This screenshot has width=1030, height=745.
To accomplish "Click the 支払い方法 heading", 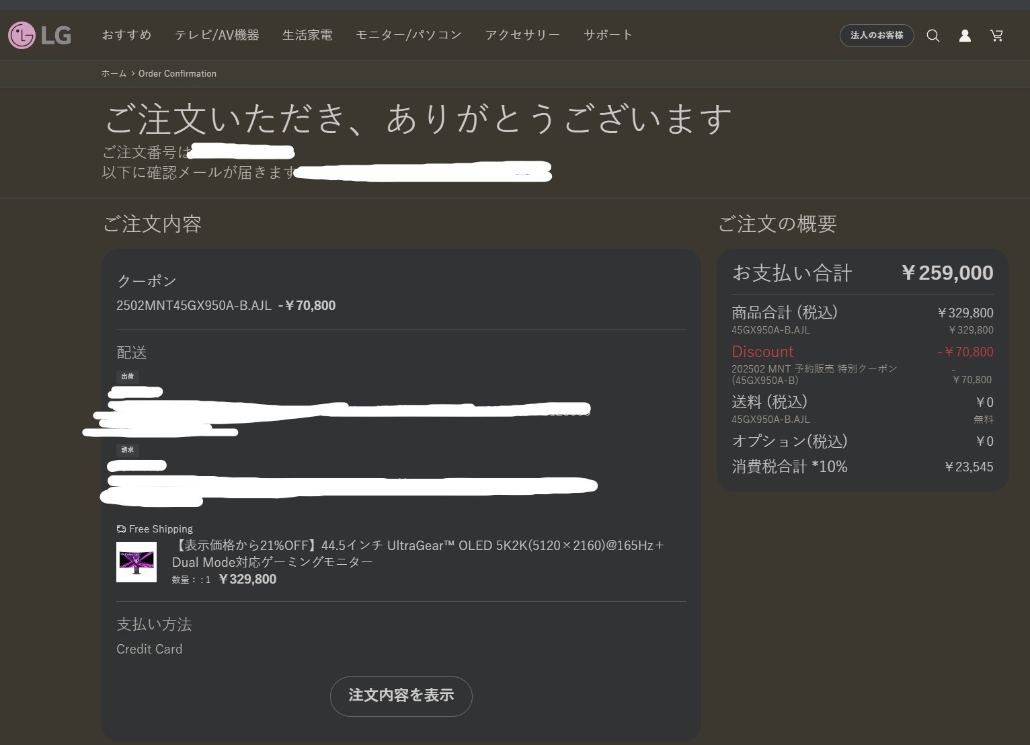I will (154, 625).
